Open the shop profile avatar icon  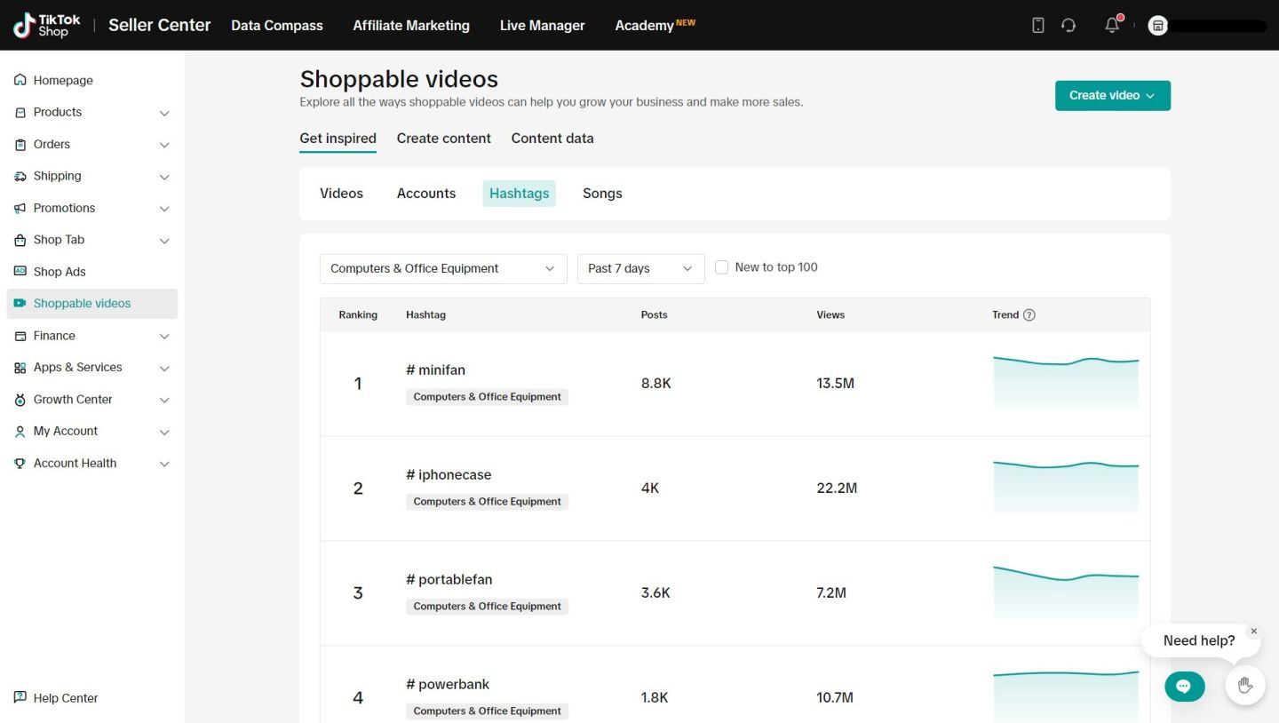tap(1157, 26)
